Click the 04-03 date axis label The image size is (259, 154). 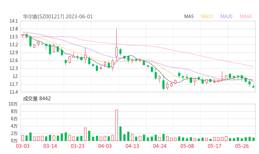click(105, 146)
